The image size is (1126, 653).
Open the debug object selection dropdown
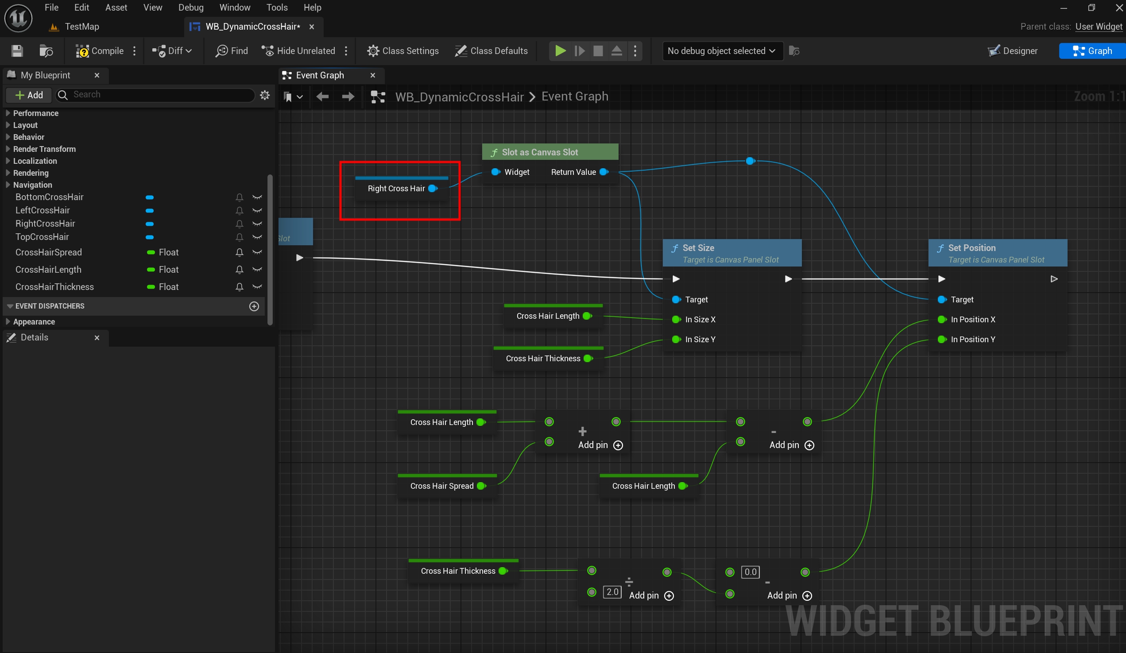[722, 51]
